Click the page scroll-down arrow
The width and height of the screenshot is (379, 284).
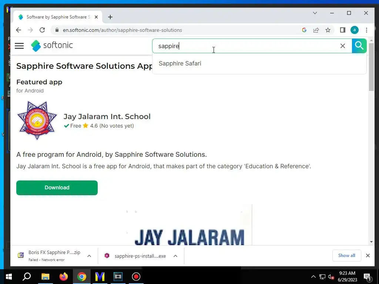[x=371, y=242]
